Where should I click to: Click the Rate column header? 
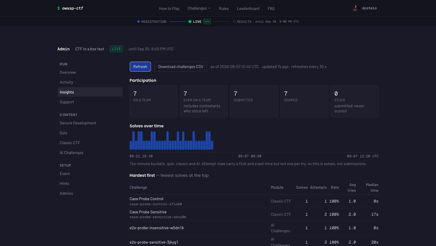point(335,187)
